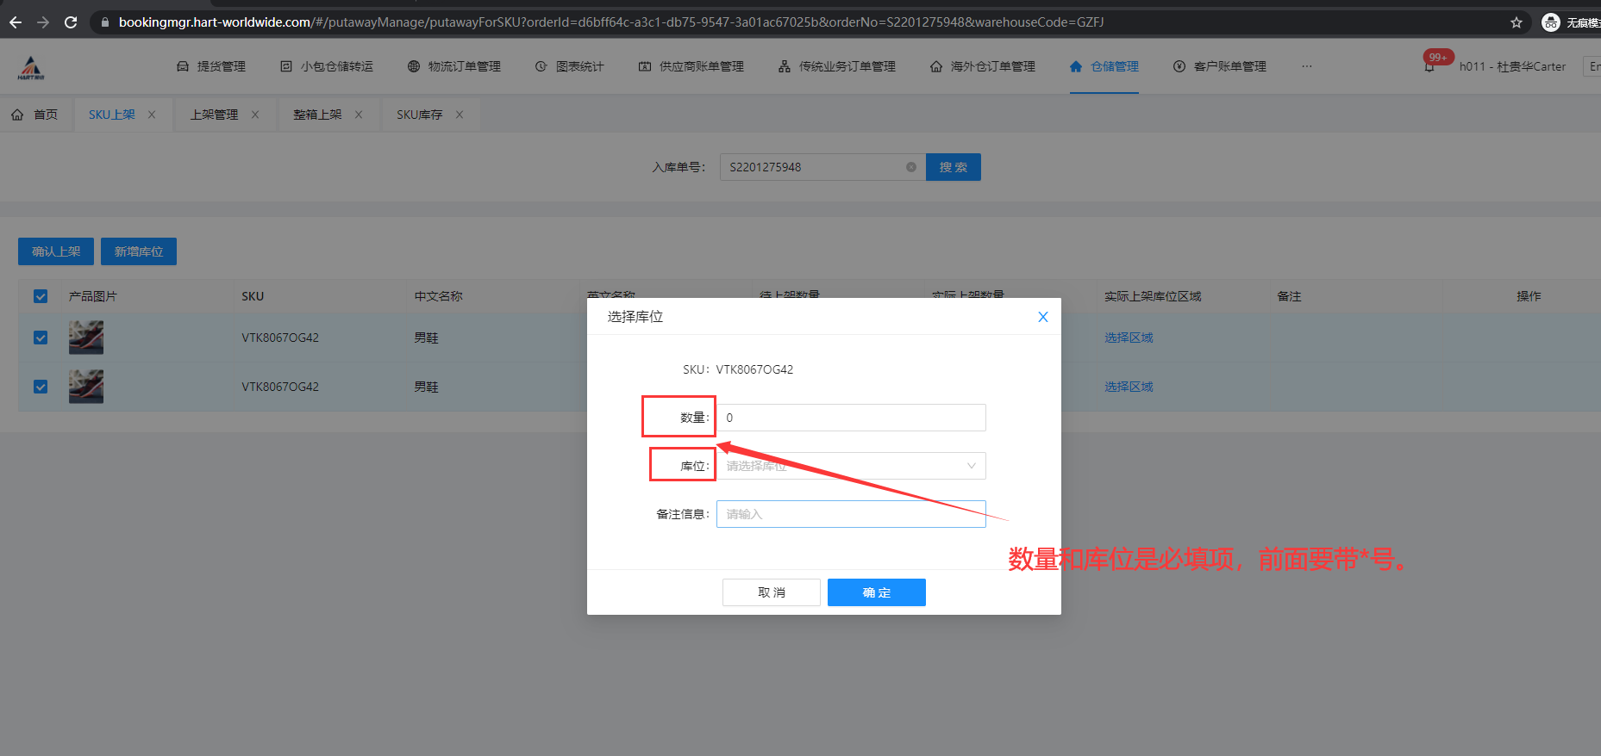Open the notification bell with 99+ badge

coord(1430,66)
